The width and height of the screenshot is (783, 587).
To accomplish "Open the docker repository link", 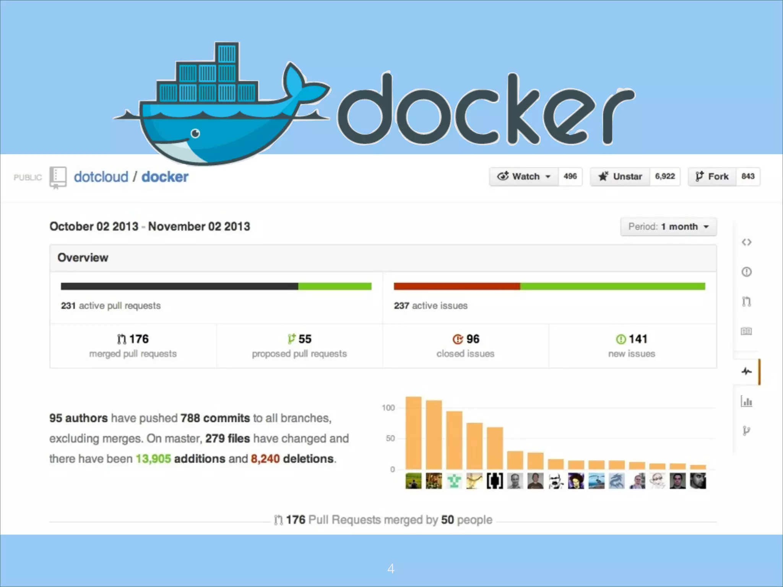I will 165,177.
